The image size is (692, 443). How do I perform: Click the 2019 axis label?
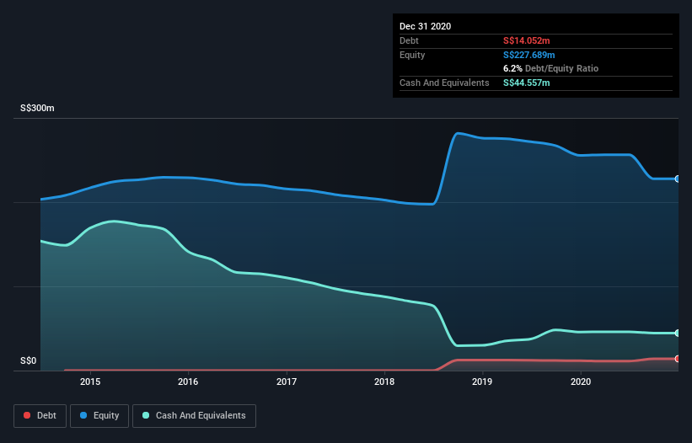[482, 382]
